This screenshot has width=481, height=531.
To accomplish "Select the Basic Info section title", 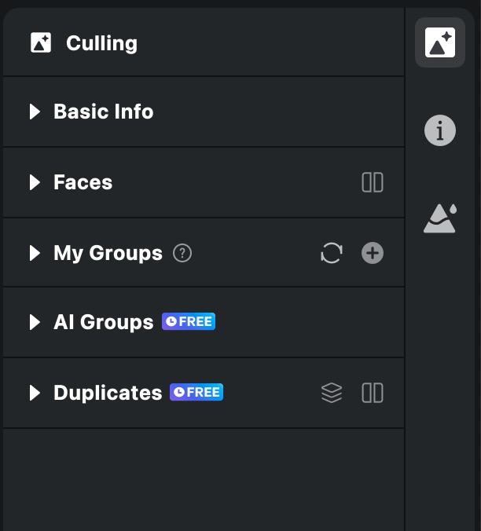I will point(103,112).
